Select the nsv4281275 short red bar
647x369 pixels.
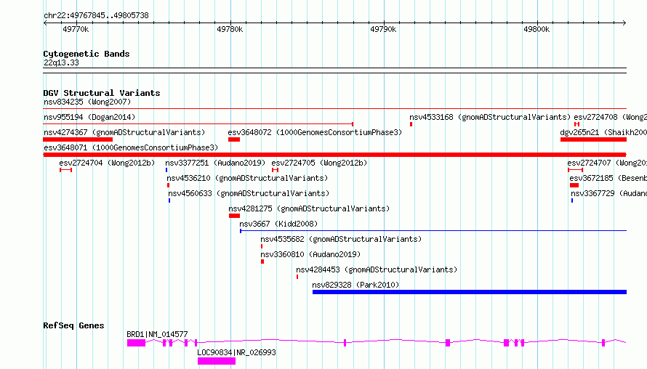[x=234, y=216]
